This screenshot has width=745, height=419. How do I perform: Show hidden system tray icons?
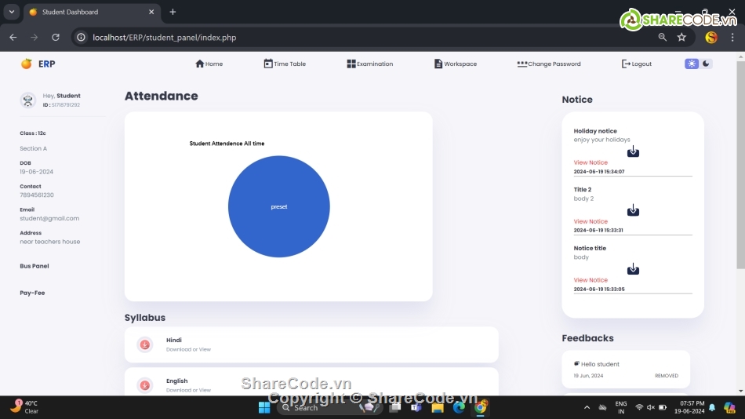[x=587, y=407]
